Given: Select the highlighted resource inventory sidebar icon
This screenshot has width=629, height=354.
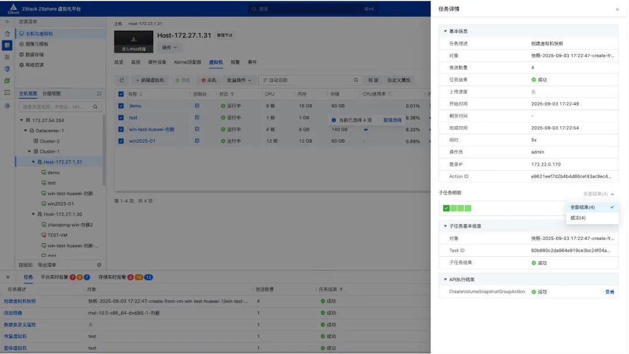Looking at the screenshot, I should coord(7,45).
